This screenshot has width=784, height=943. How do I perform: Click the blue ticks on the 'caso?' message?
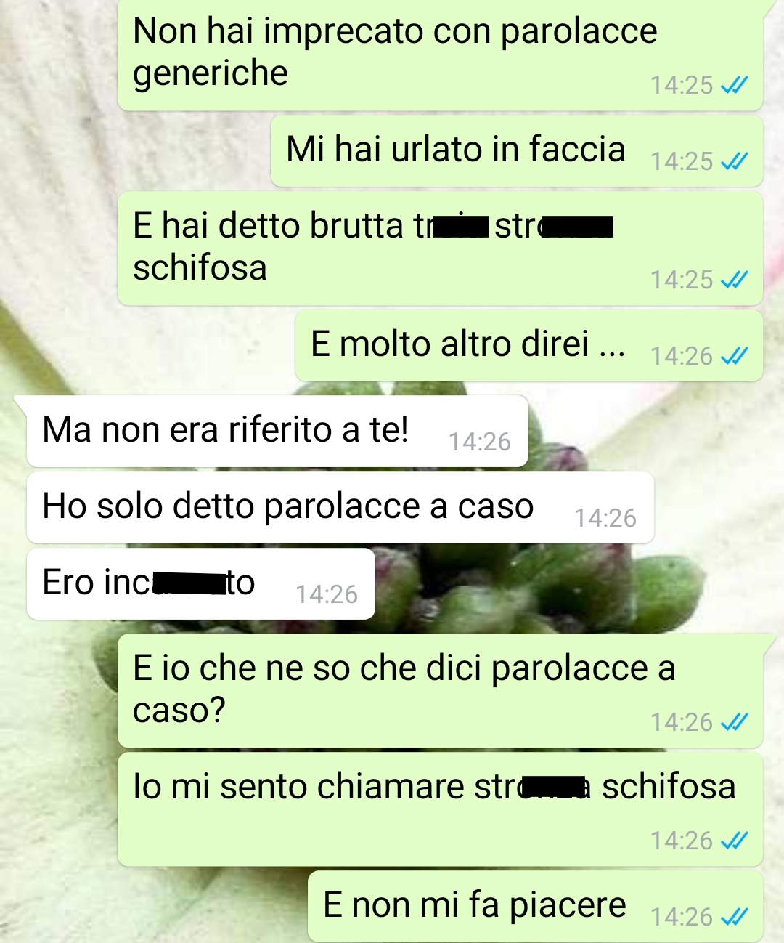pos(734,722)
